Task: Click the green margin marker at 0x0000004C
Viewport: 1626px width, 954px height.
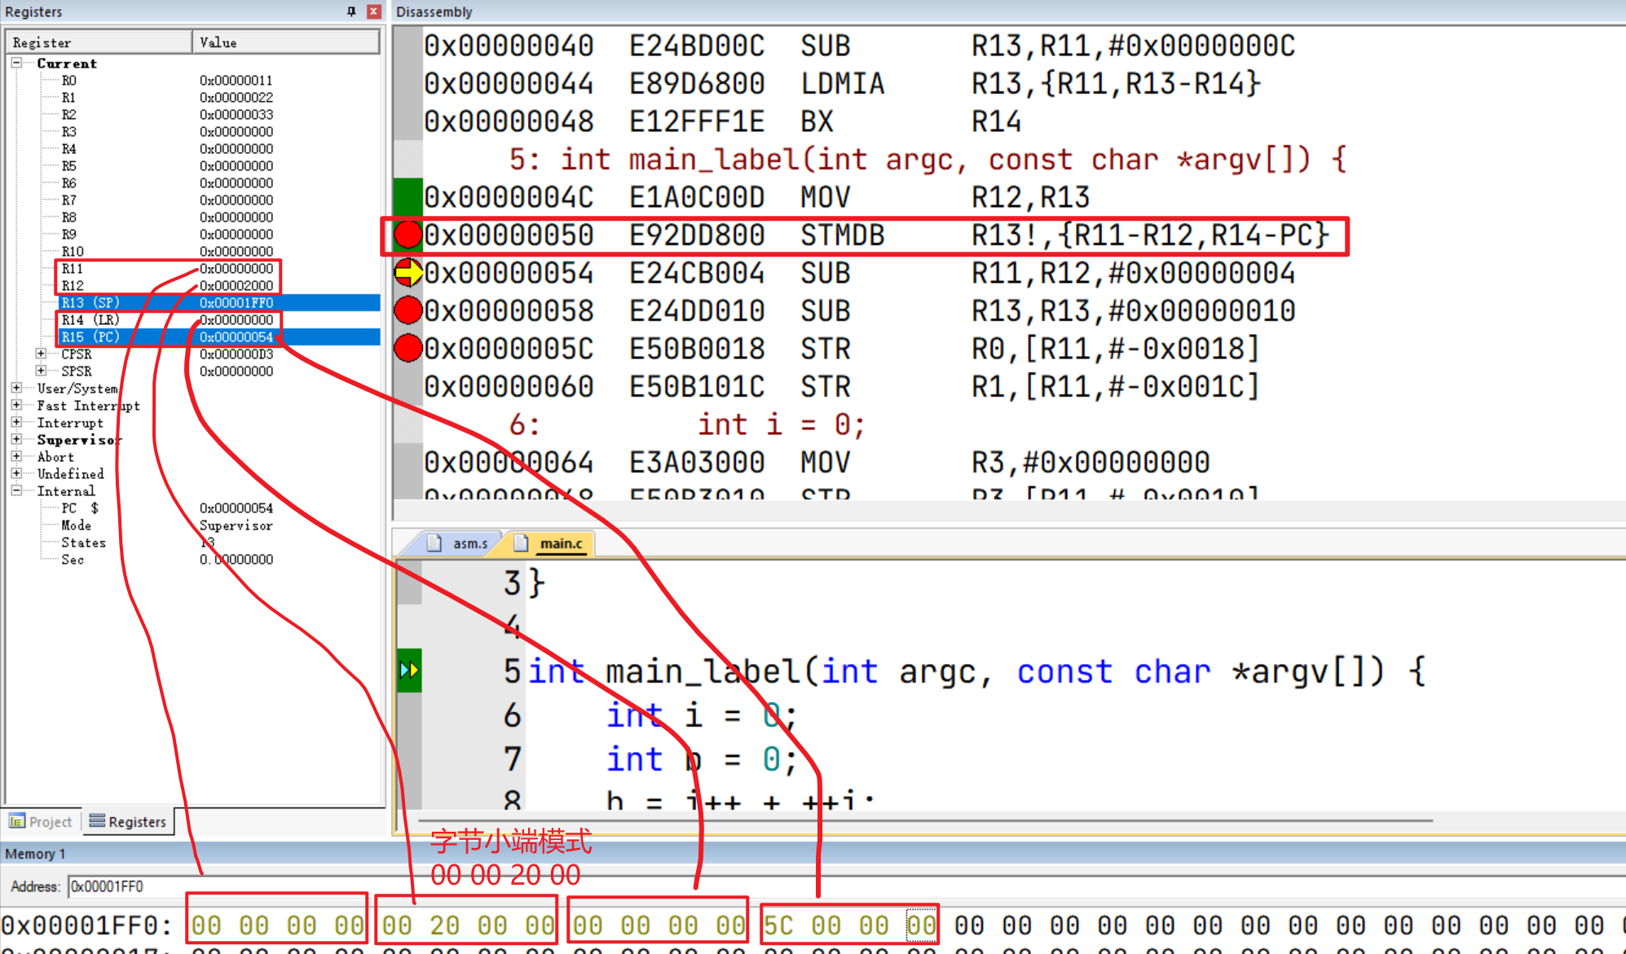Action: [408, 197]
